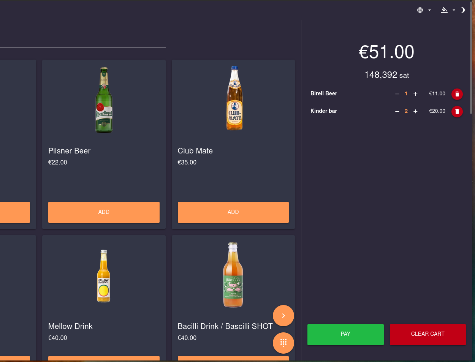The image size is (475, 362).
Task: Increase Kinder bar quantity
Action: point(415,111)
